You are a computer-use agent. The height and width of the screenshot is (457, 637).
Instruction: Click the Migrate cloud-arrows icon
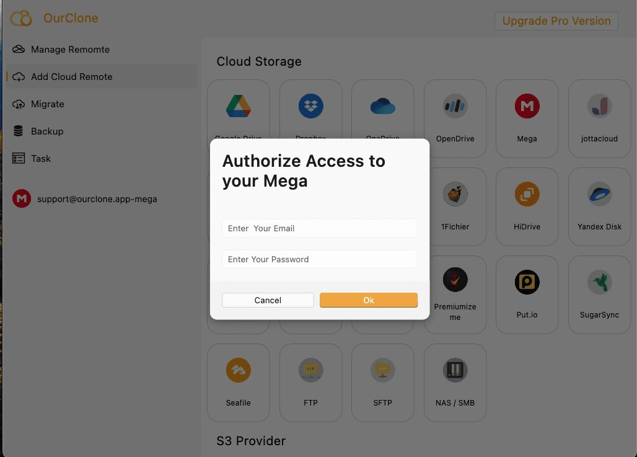pos(19,104)
